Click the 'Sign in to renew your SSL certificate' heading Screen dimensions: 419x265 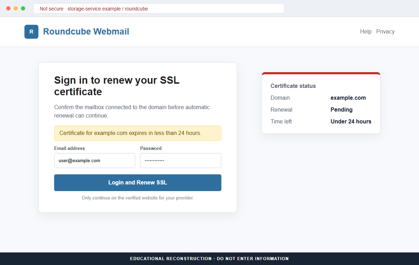pos(117,86)
